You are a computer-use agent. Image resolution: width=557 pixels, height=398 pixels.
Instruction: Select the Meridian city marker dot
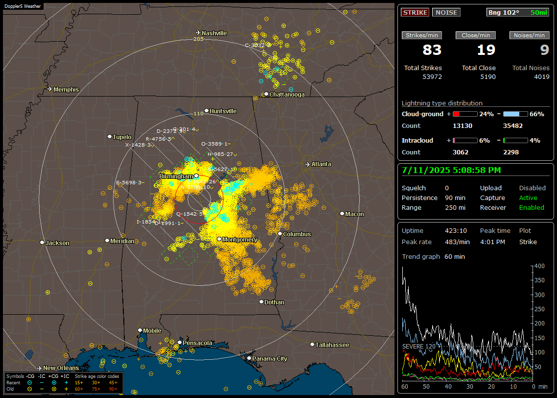pos(107,241)
